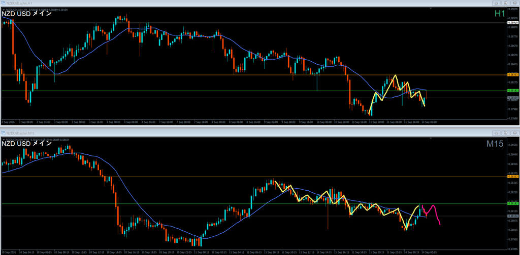This screenshot has width=520, height=255.
Task: Click the H1 timeframe label
Action: [500, 14]
